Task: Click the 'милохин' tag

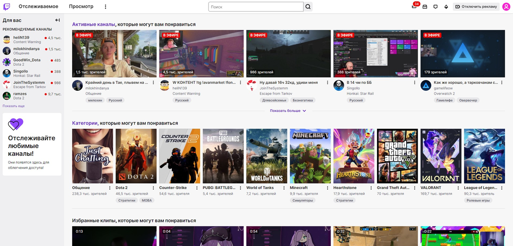Action: pyautogui.click(x=95, y=101)
